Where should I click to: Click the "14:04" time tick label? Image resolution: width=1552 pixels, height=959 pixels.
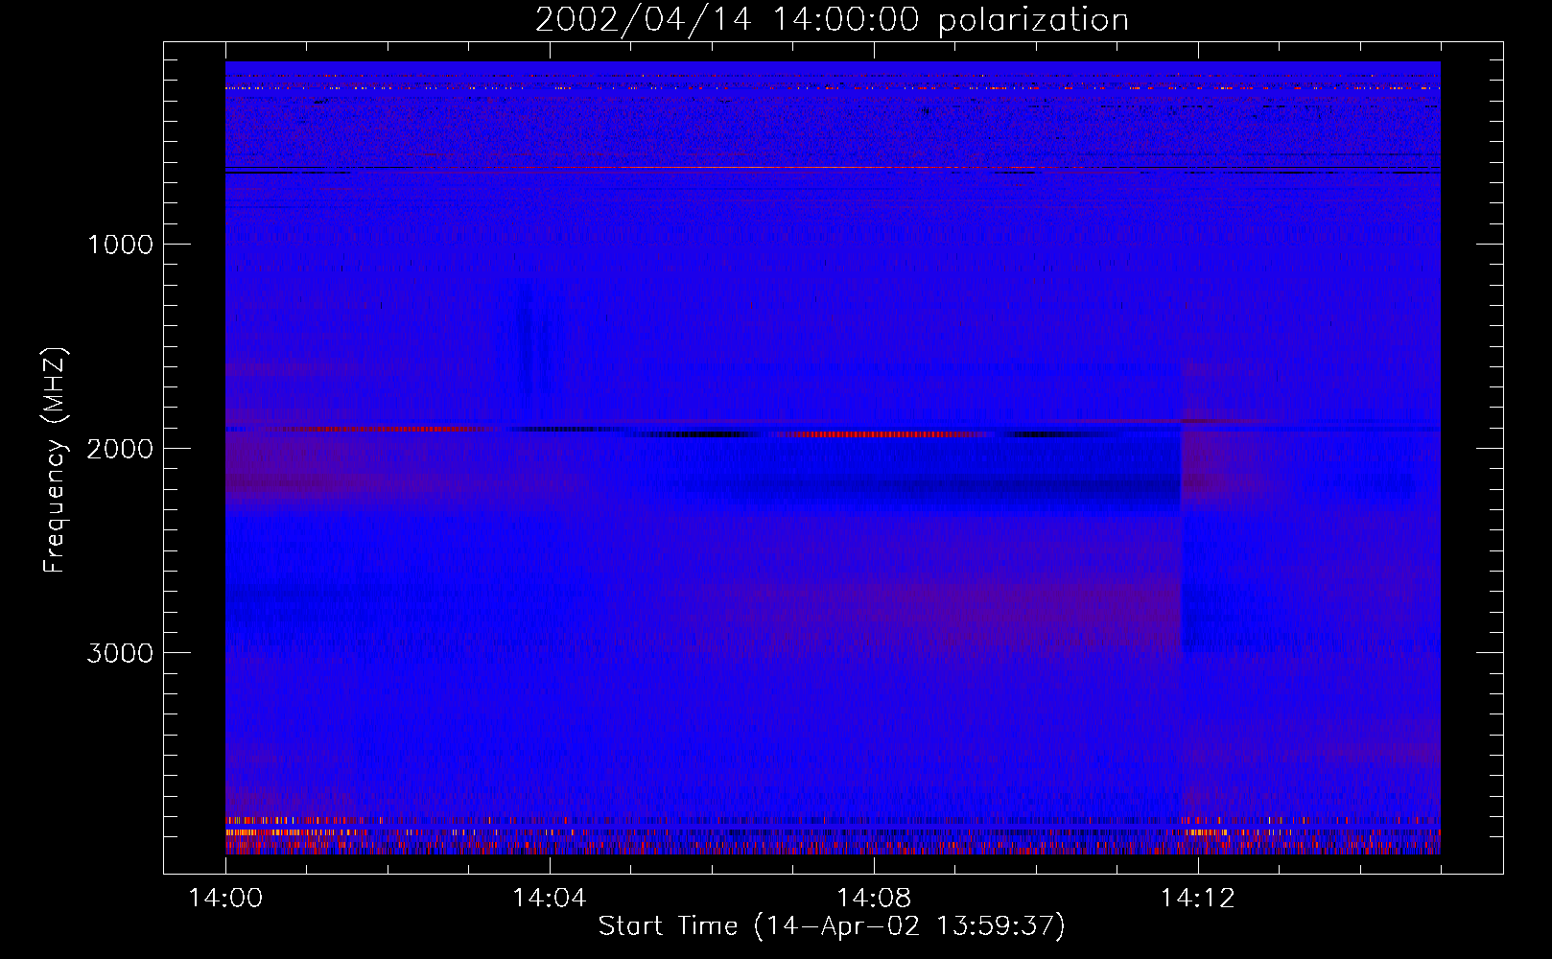(x=550, y=899)
